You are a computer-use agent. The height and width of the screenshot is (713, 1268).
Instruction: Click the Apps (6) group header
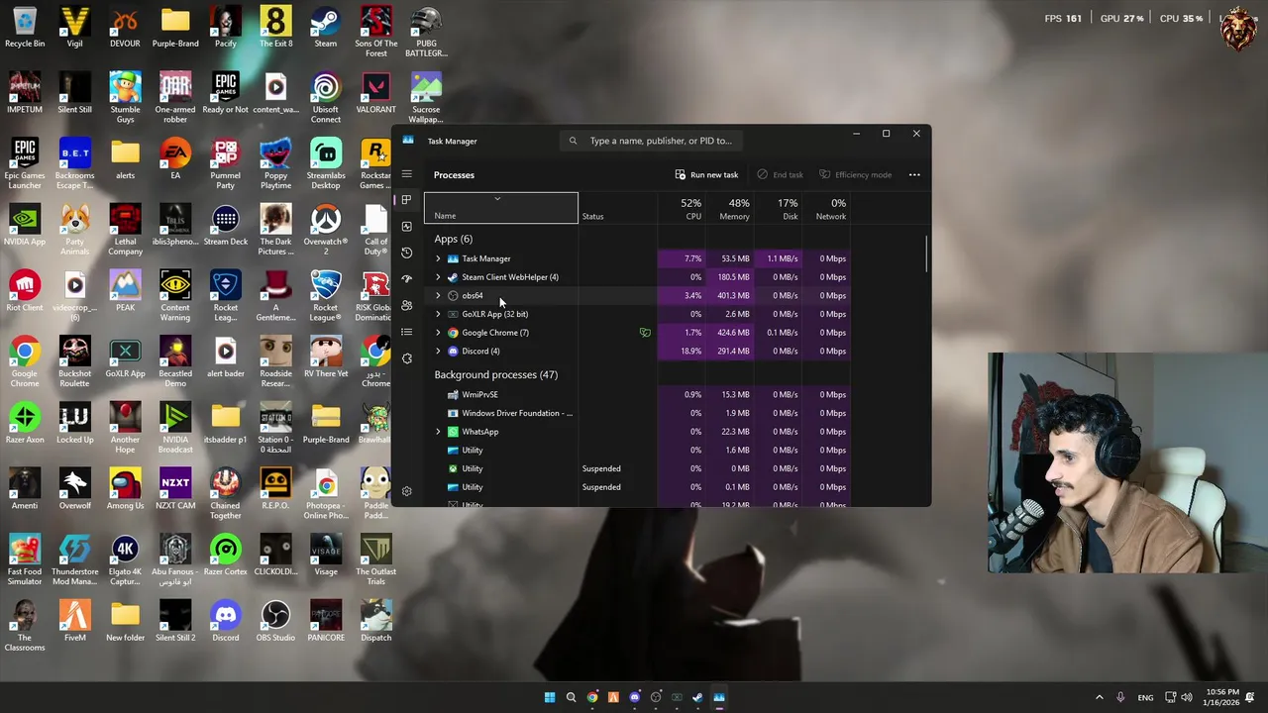point(453,239)
